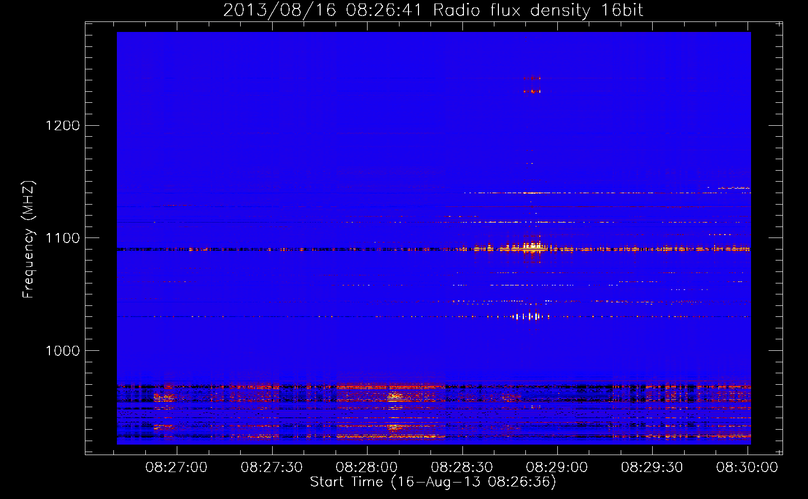
Task: Select the Start Time axis caption
Action: pos(433,482)
